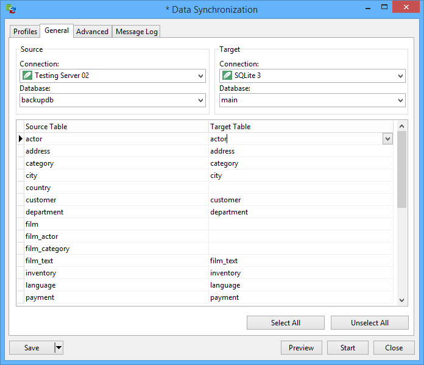Image resolution: width=424 pixels, height=365 pixels.
Task: Click the Select All button
Action: [x=286, y=322]
